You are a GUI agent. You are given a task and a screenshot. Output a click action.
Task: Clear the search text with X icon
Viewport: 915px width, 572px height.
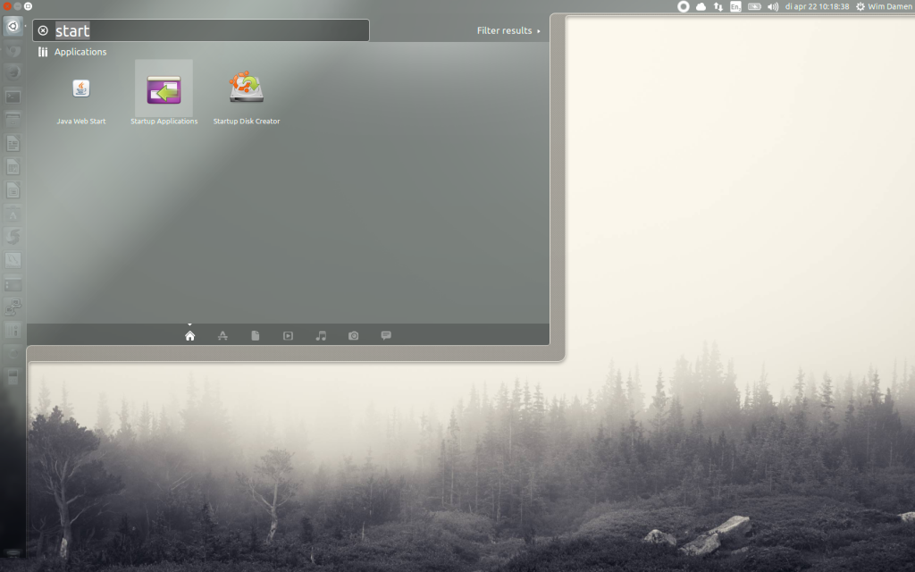click(x=43, y=30)
